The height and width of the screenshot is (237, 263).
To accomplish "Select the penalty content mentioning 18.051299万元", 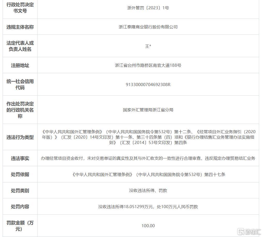I will pos(148,207).
